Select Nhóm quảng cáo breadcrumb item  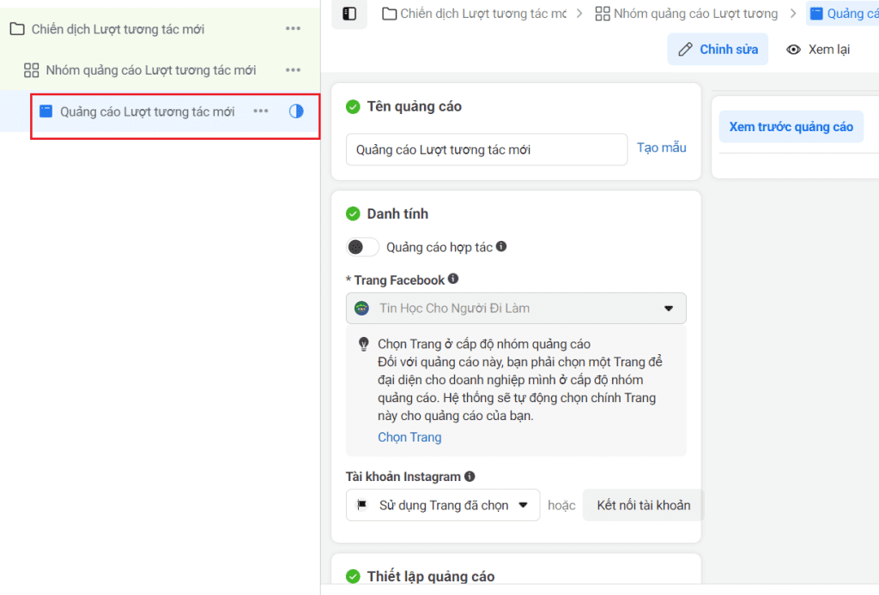tap(687, 14)
